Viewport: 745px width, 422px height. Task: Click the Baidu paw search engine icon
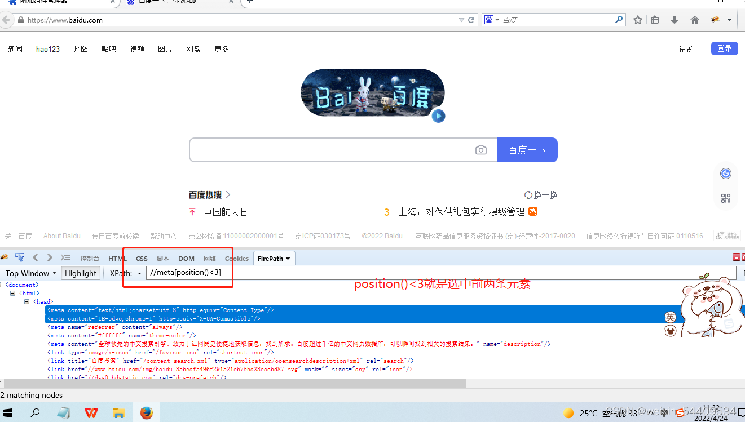pyautogui.click(x=488, y=20)
